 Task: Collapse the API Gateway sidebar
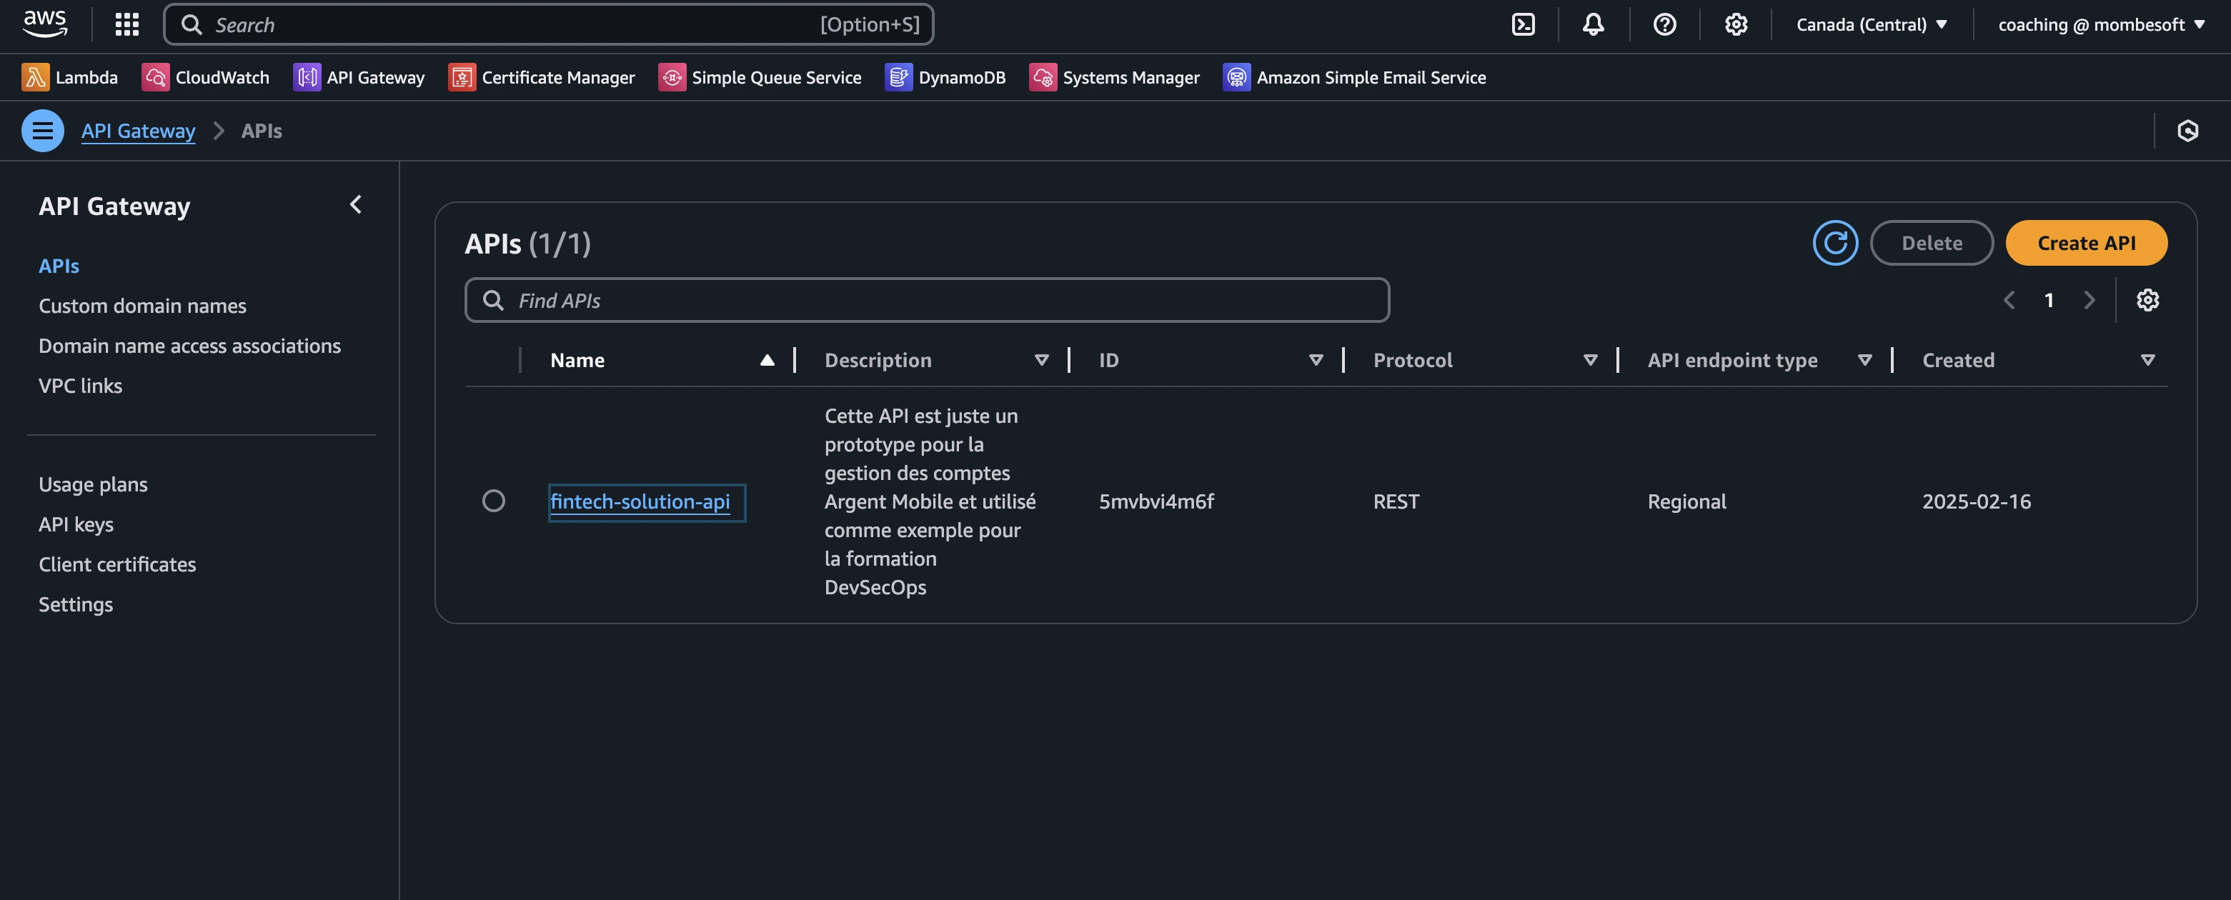click(356, 205)
